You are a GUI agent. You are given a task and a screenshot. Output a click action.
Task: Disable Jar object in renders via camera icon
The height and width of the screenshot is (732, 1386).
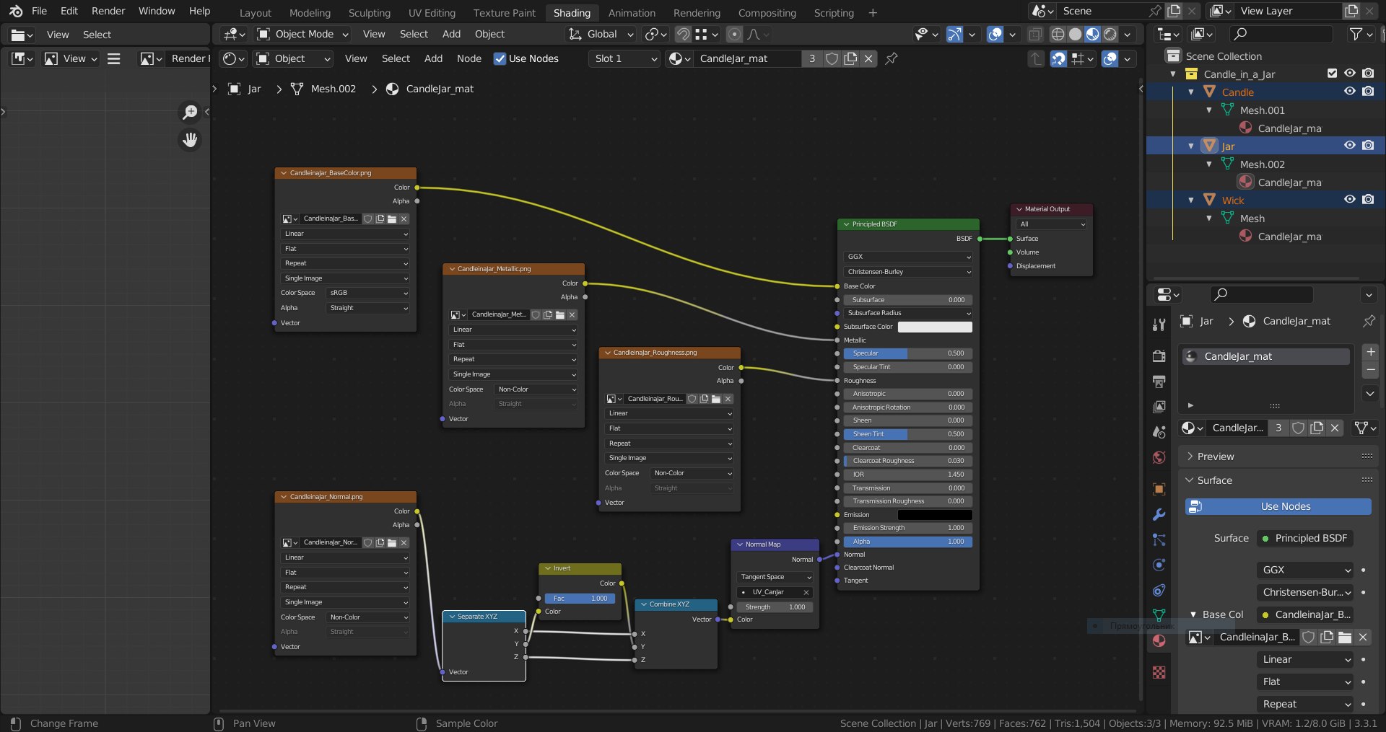click(x=1368, y=146)
